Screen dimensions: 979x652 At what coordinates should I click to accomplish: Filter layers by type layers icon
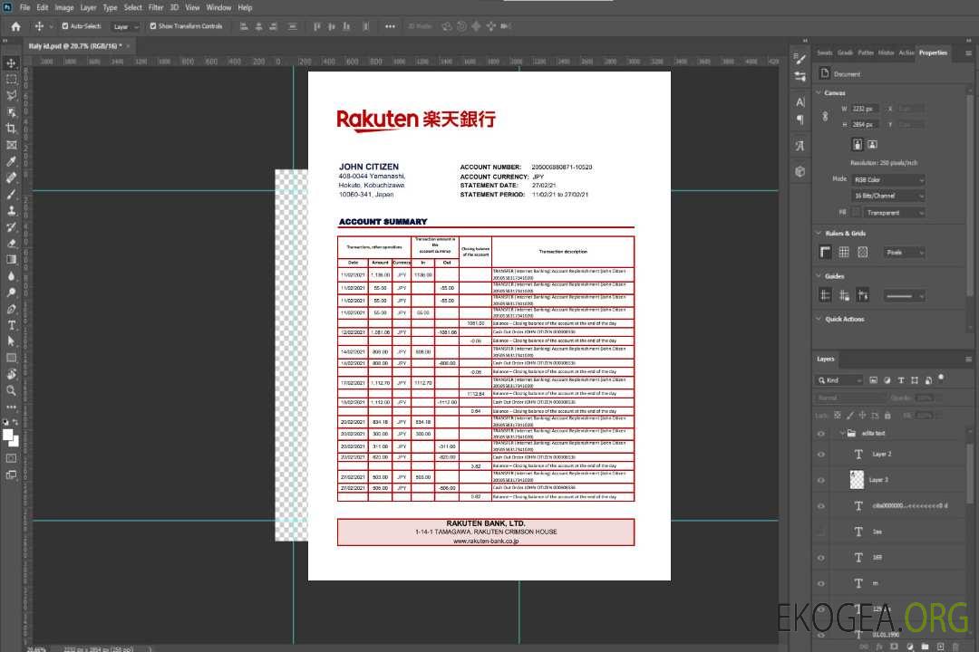(x=901, y=380)
